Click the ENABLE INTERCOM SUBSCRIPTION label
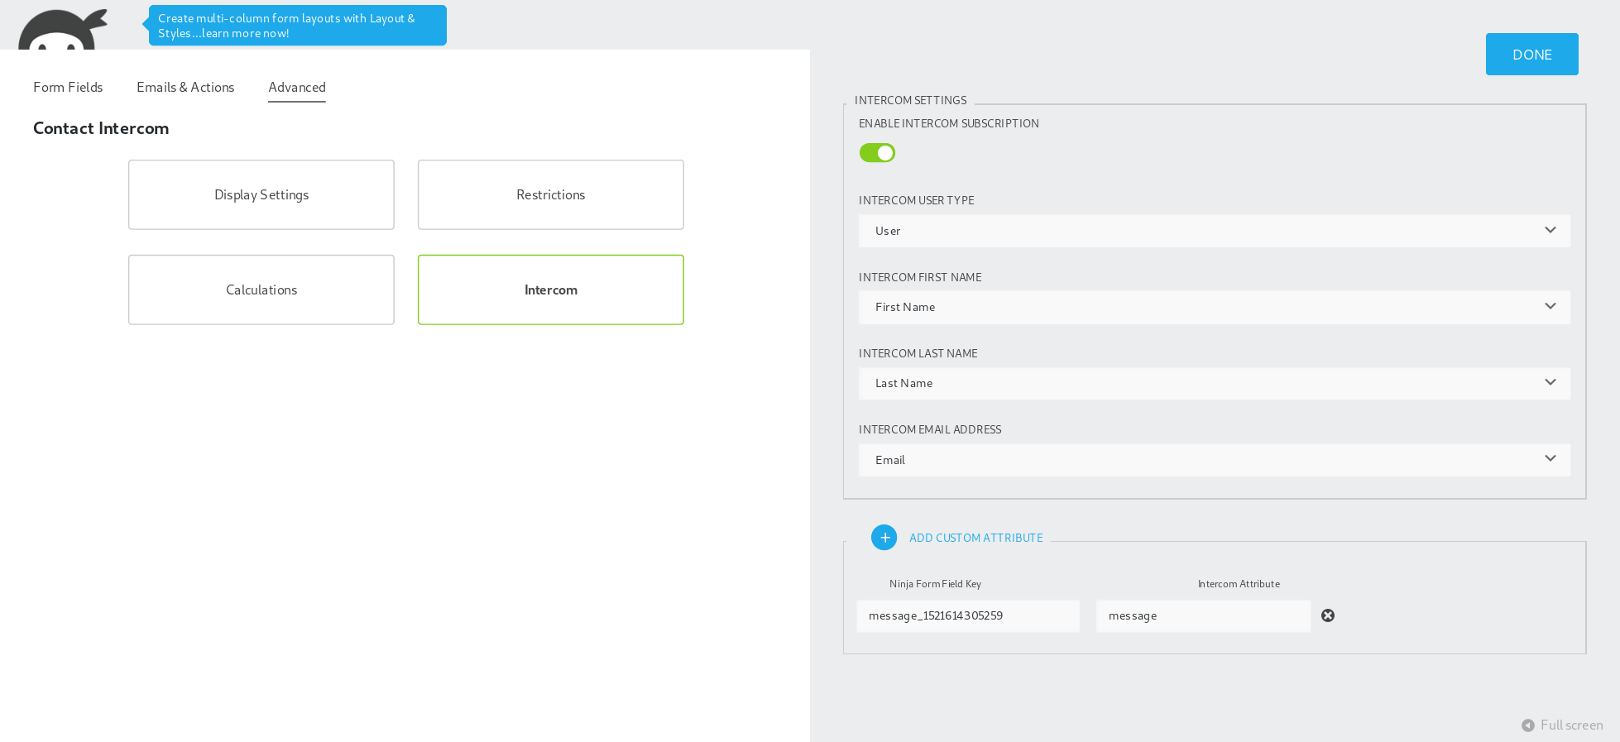Image resolution: width=1620 pixels, height=742 pixels. tap(949, 123)
